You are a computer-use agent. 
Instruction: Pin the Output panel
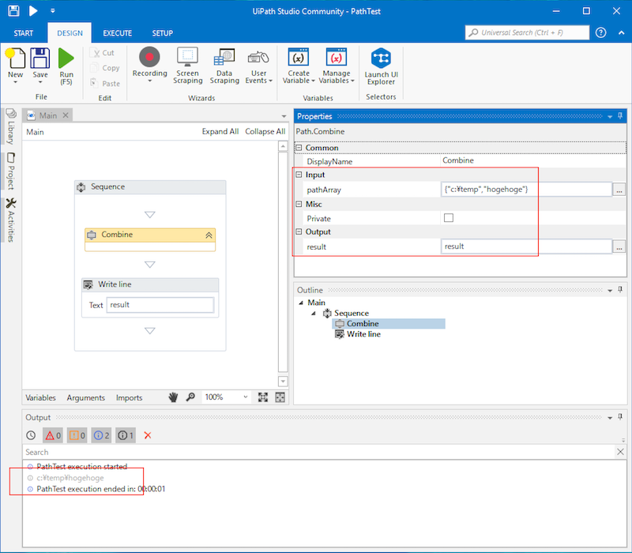[620, 417]
